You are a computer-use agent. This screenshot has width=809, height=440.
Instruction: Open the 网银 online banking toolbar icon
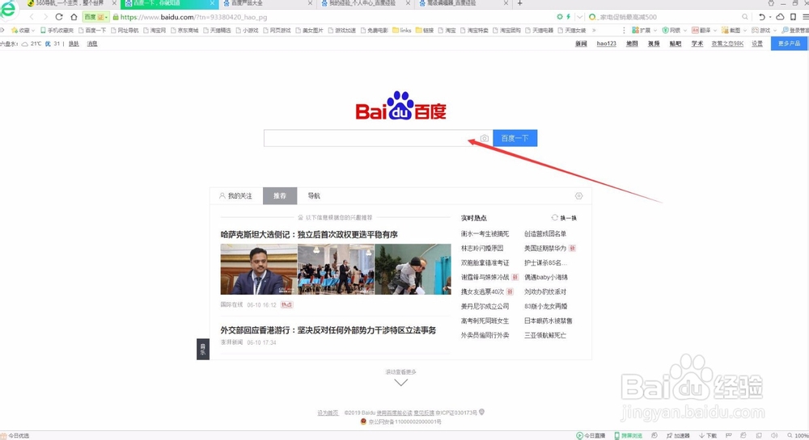(671, 31)
